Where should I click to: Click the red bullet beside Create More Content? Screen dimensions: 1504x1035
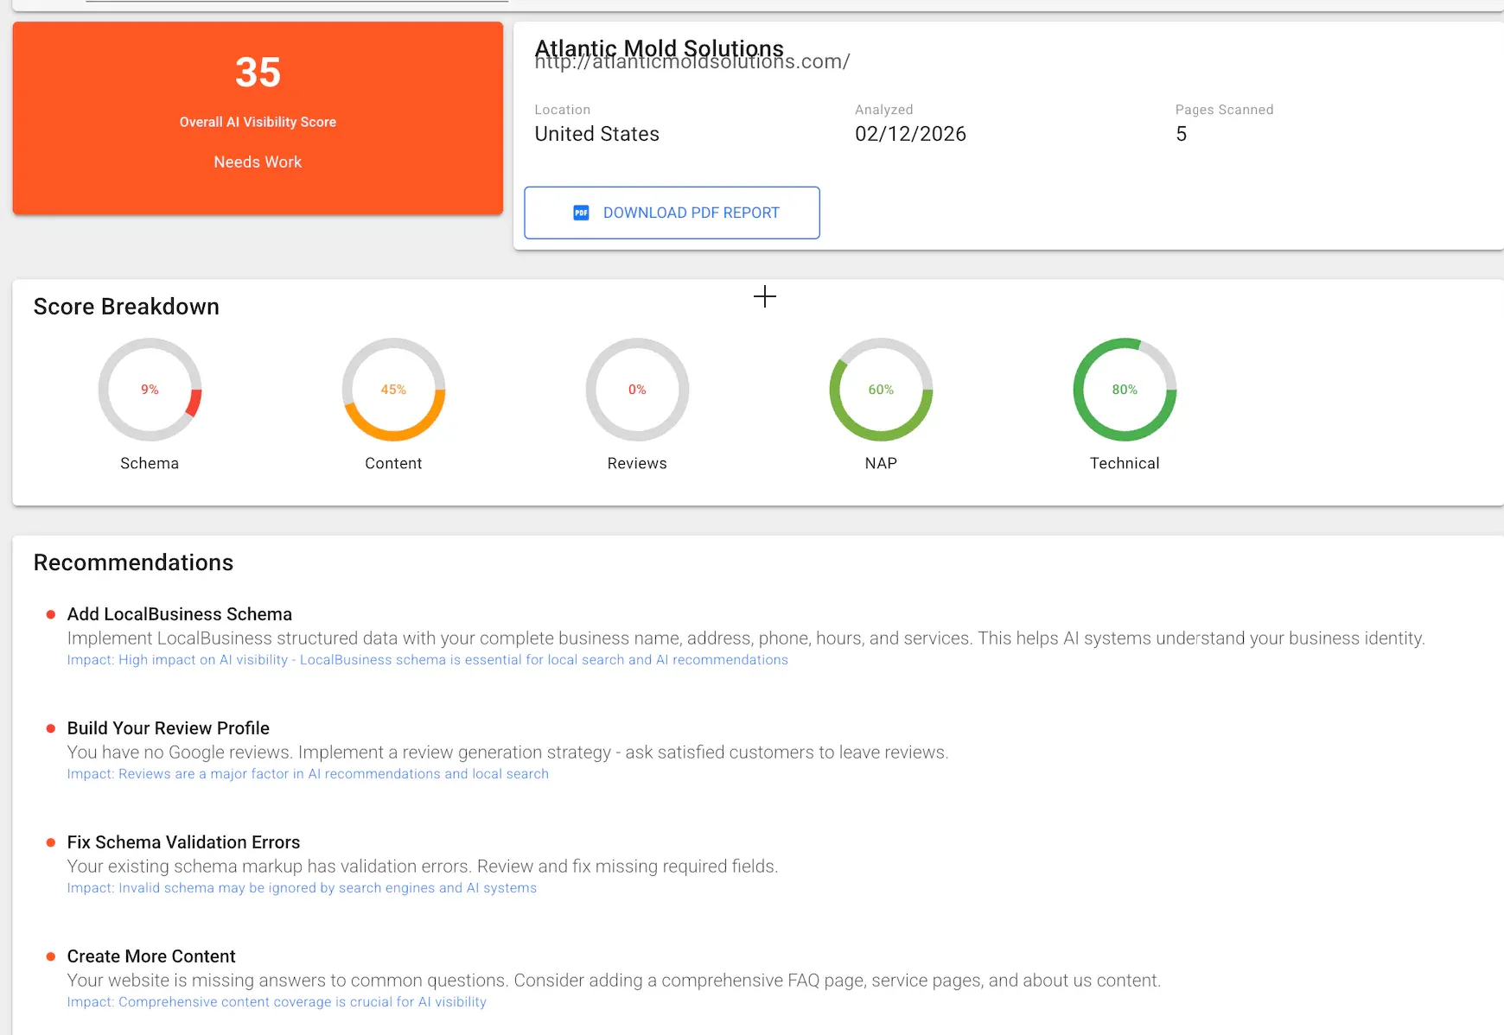pyautogui.click(x=51, y=956)
